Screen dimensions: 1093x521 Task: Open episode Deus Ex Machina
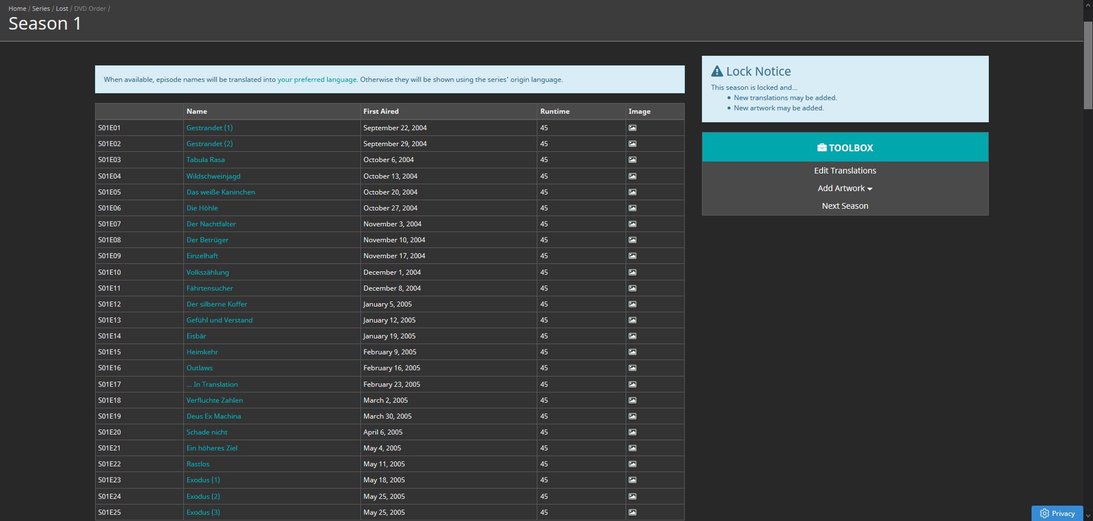point(214,416)
